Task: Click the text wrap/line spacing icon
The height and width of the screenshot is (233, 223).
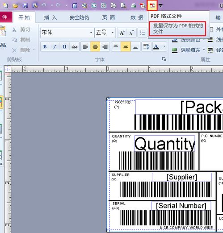Action: click(146, 46)
